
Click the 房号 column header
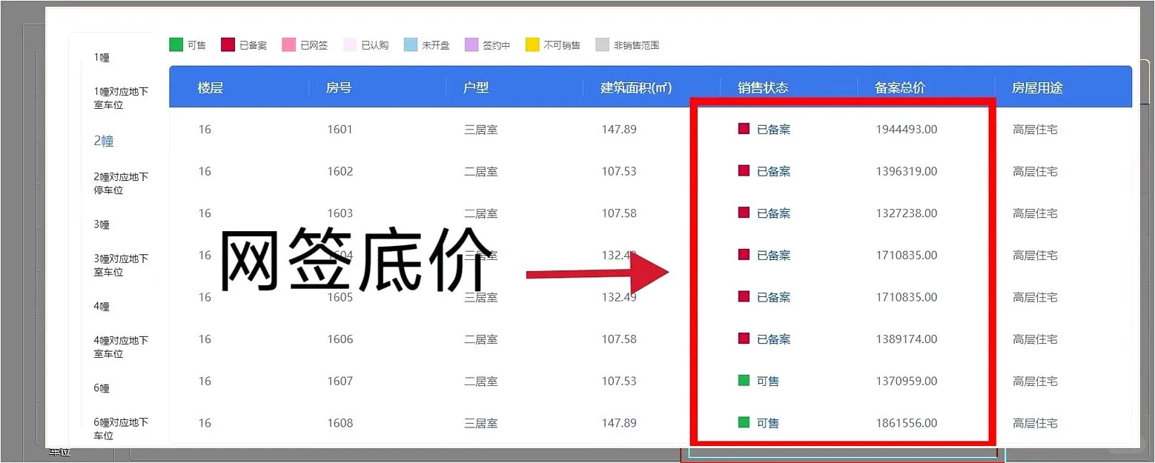(x=339, y=87)
